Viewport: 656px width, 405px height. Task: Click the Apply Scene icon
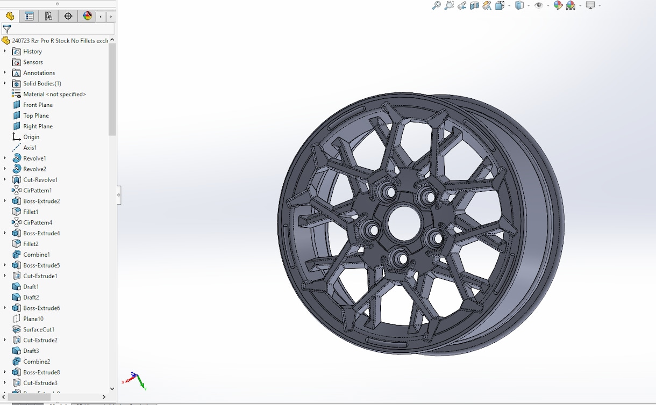pyautogui.click(x=571, y=5)
